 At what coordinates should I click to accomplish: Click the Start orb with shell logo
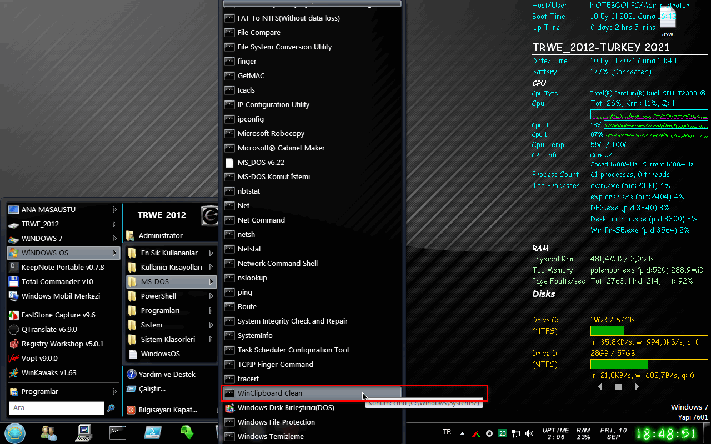click(x=15, y=432)
